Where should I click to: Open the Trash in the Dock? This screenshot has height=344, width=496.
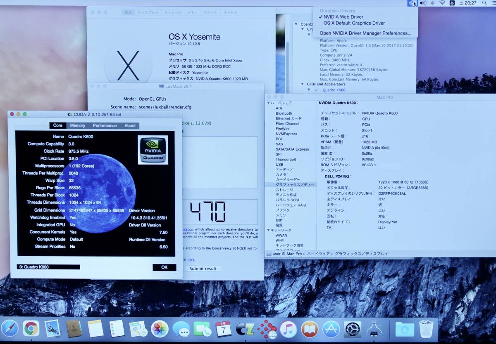pos(426,329)
